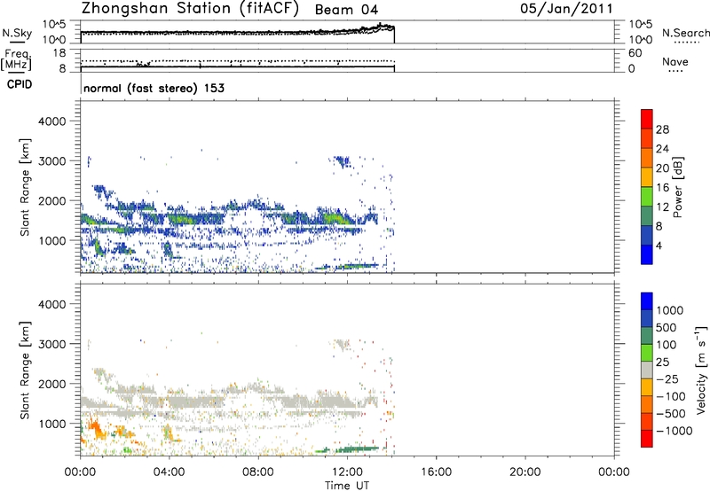Click the "4" power colorbar label
Viewport: 710px width, 491px height.
(659, 245)
